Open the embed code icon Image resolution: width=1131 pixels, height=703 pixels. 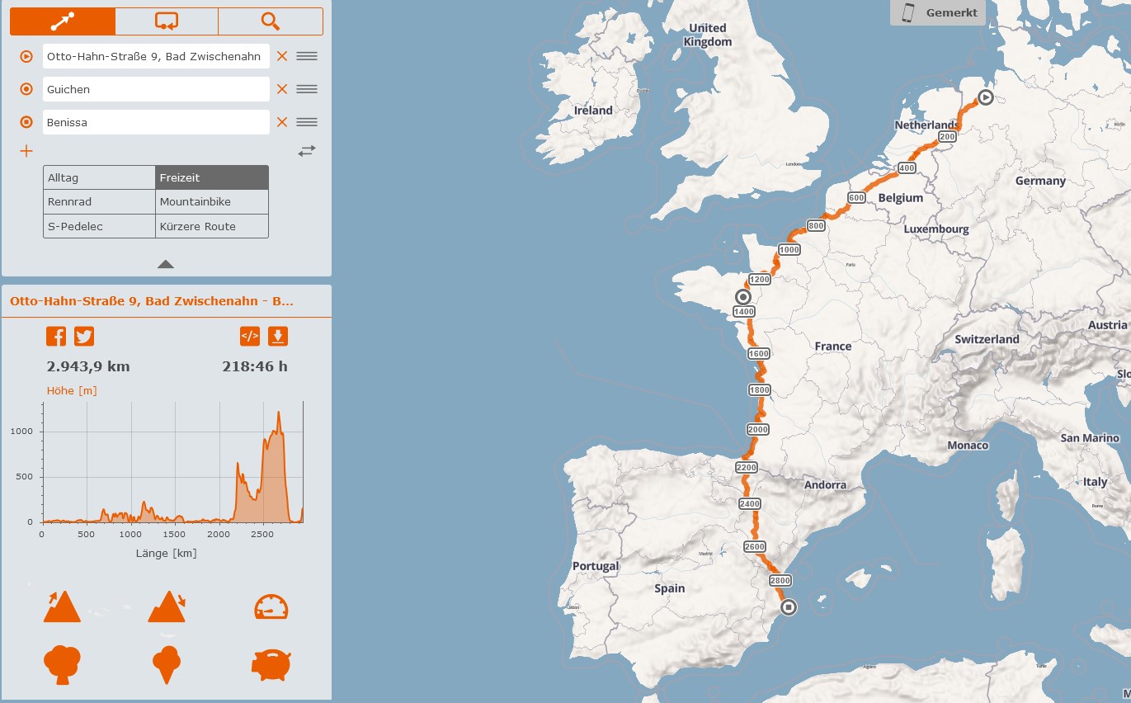pyautogui.click(x=249, y=336)
